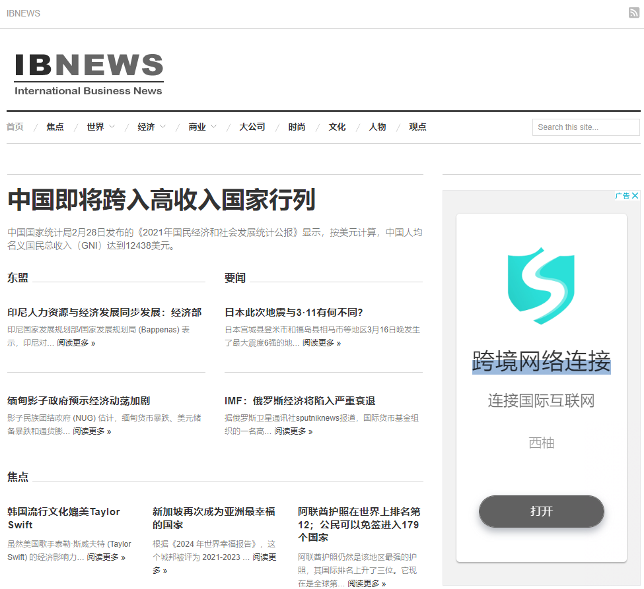Screen dimensions: 644x589
Task: Expand the 世界 dropdown chevron
Action: pos(112,127)
